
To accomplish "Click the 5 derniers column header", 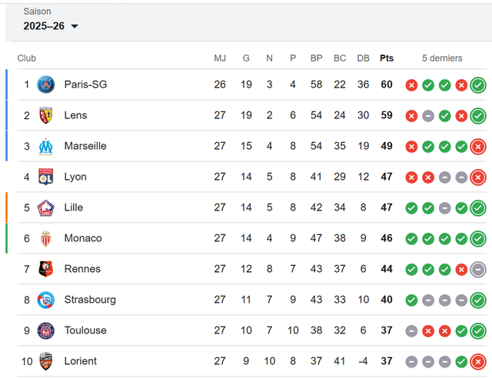I will (x=442, y=58).
